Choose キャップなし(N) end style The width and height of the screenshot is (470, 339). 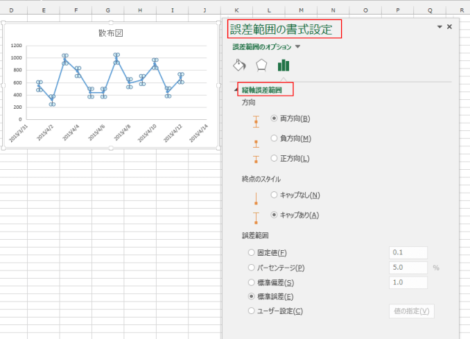click(x=275, y=195)
